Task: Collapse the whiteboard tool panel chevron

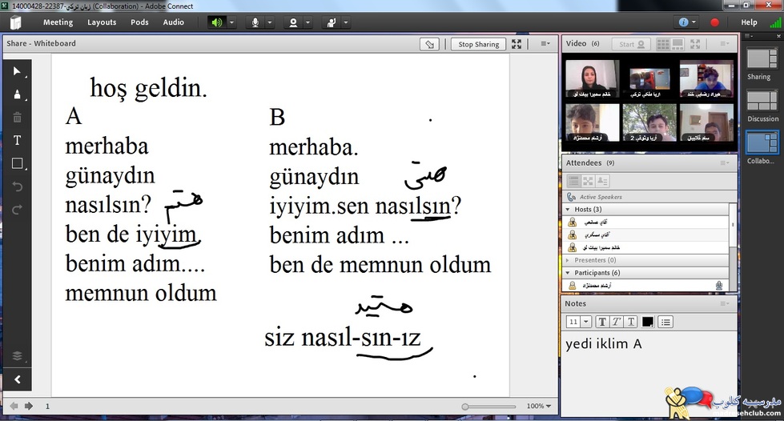Action: tap(17, 379)
